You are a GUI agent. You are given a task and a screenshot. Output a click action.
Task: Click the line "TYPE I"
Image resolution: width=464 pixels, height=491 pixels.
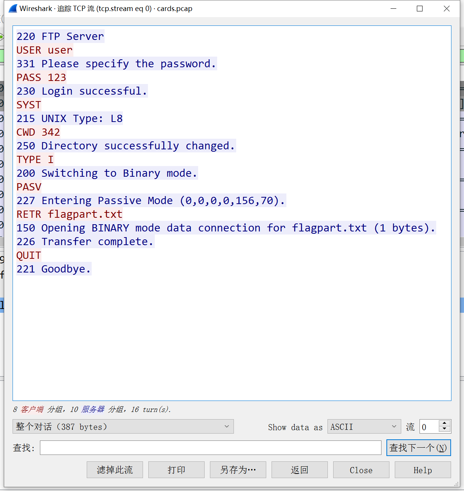click(35, 160)
